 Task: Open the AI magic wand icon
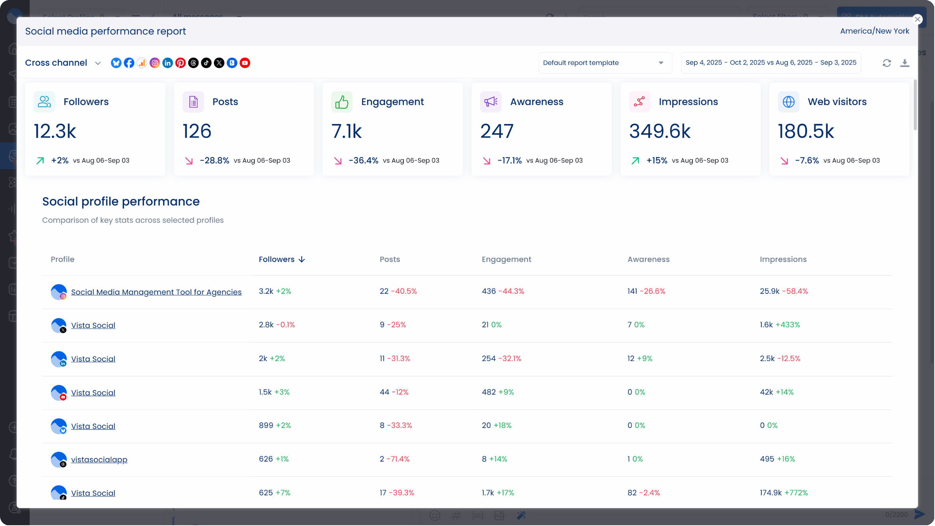click(x=521, y=515)
